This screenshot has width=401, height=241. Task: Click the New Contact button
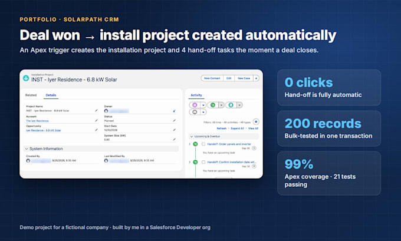[212, 78]
